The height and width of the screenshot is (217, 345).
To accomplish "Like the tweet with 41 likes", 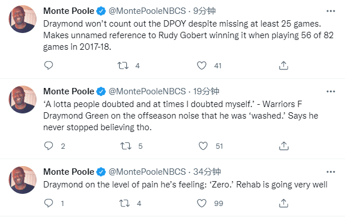I will pos(201,65).
